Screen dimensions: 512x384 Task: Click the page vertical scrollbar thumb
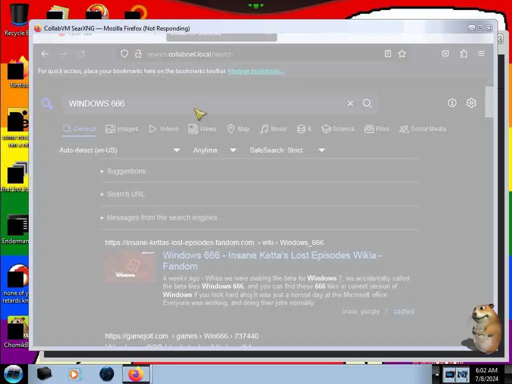coord(488,101)
